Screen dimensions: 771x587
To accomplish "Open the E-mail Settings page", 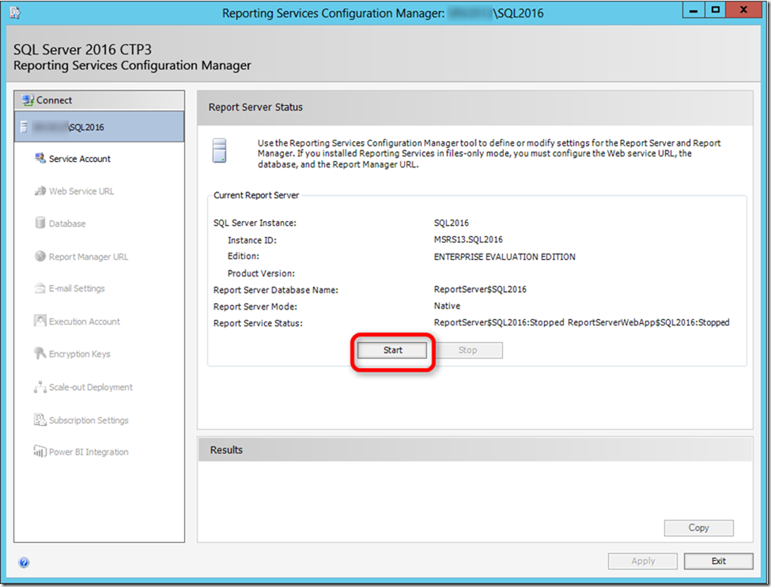I will [x=77, y=288].
